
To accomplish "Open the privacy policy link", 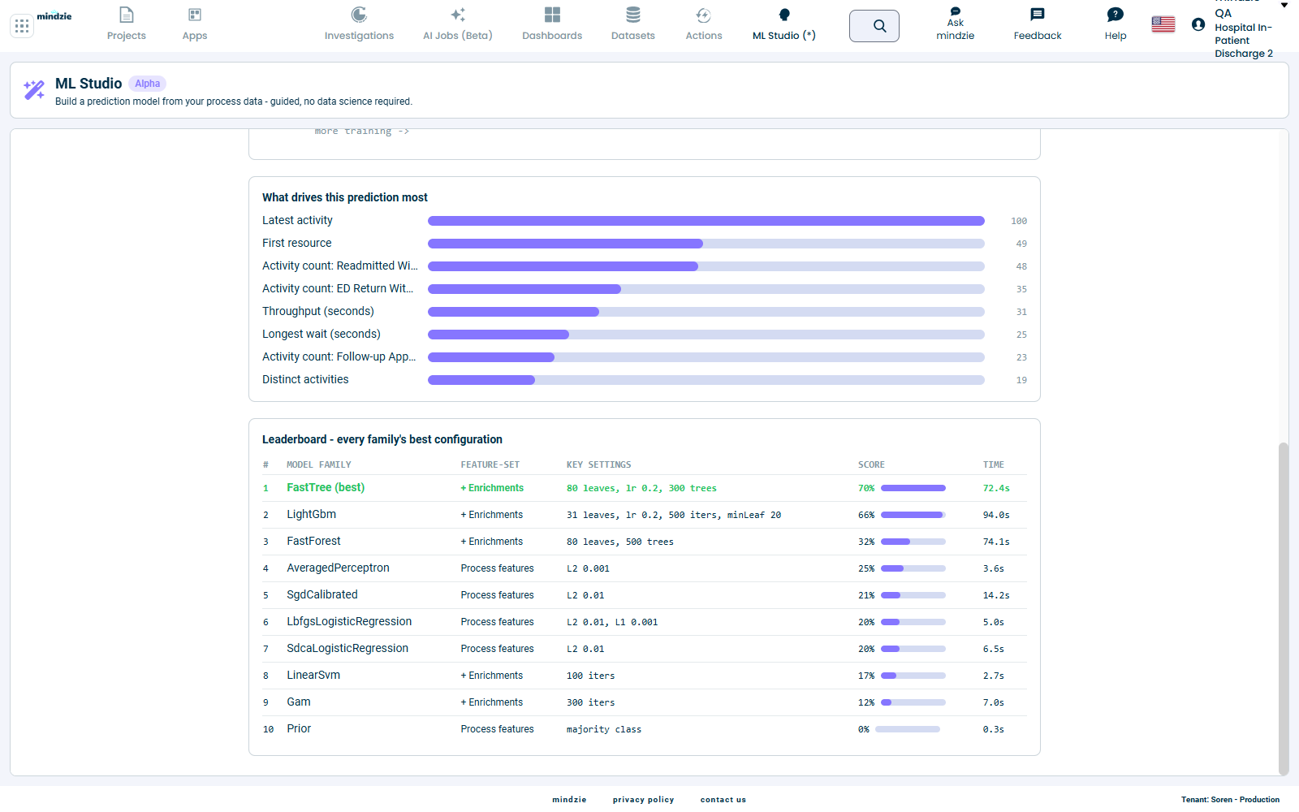I will [x=644, y=800].
